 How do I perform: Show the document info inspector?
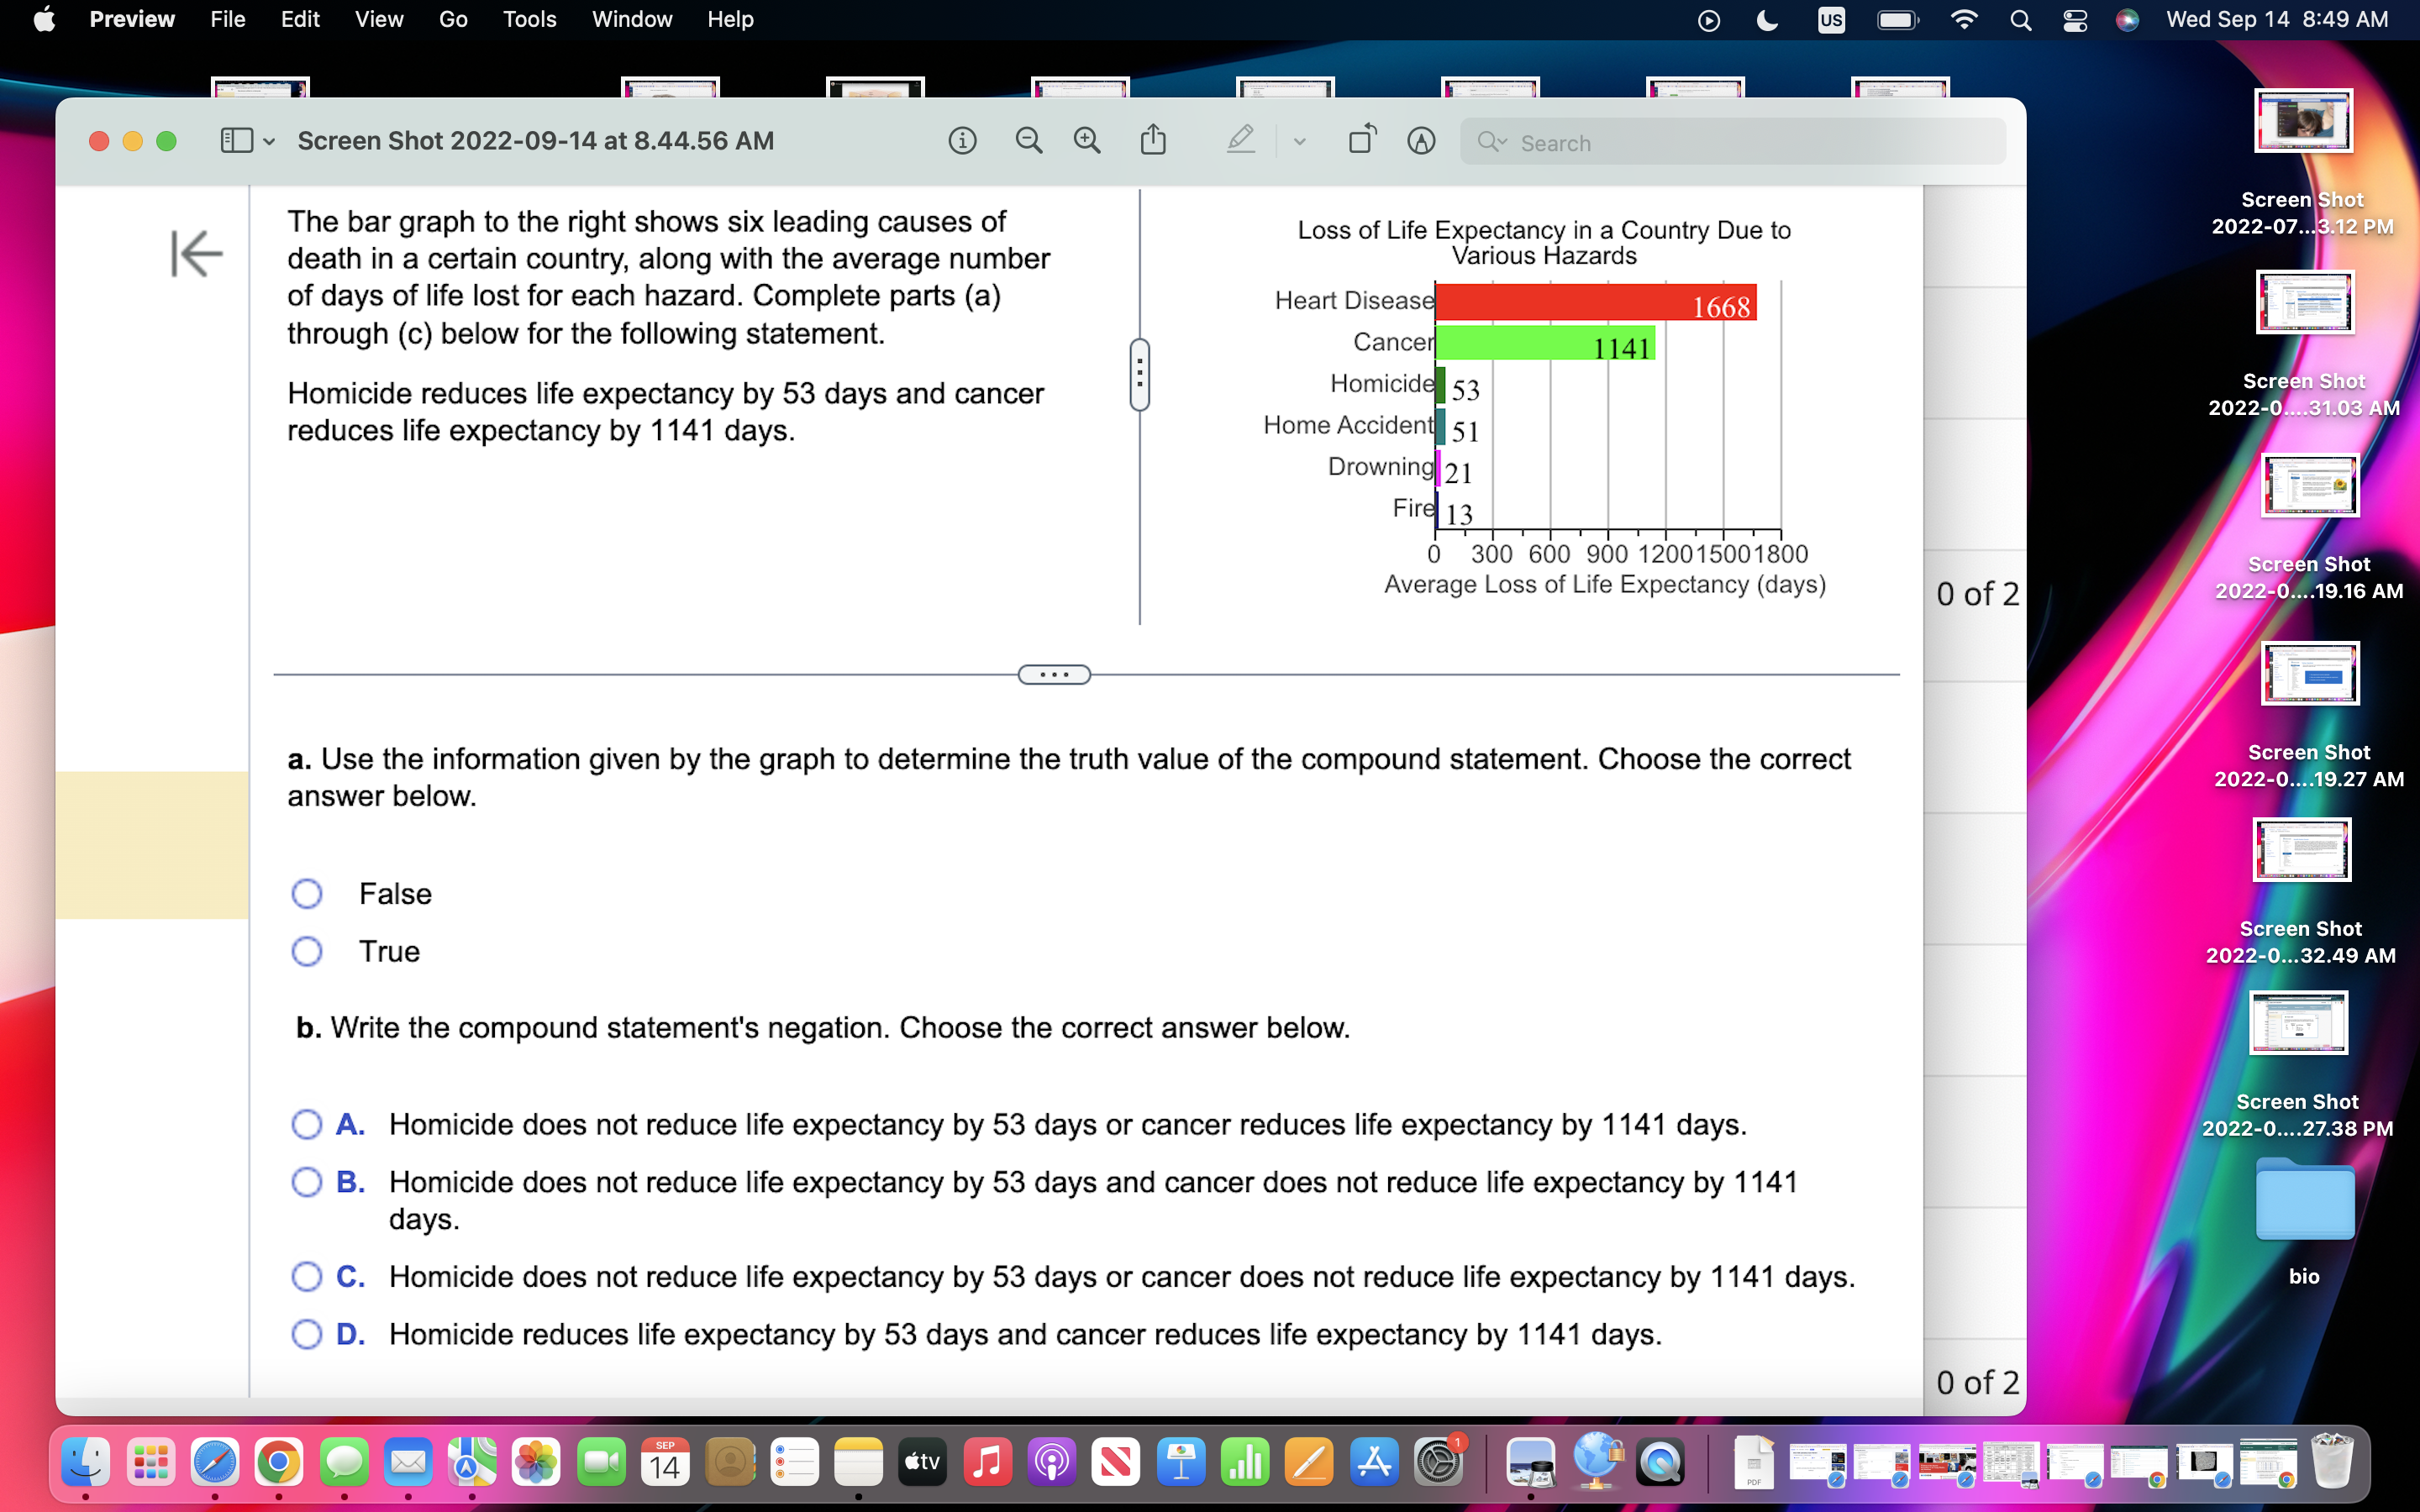click(962, 140)
